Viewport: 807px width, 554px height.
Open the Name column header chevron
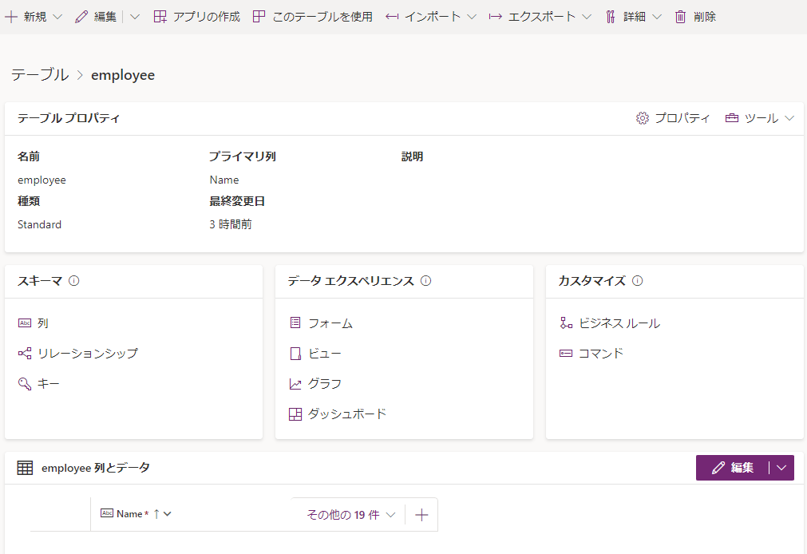click(168, 513)
